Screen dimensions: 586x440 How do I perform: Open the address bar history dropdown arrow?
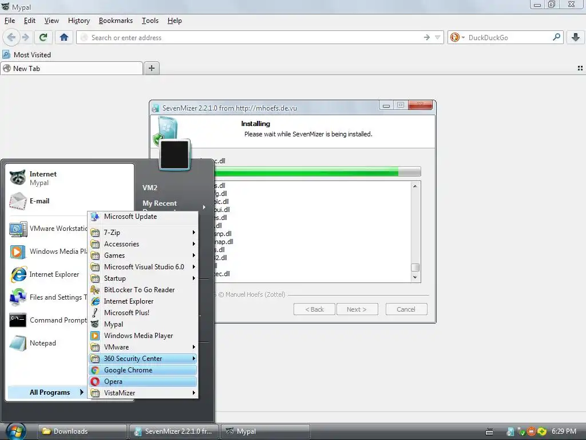(437, 37)
